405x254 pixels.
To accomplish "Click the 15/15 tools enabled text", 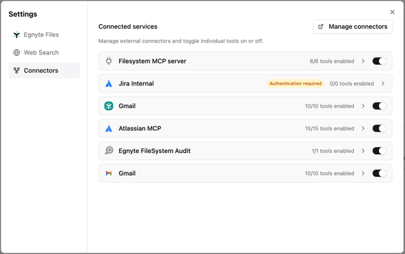I will tap(329, 128).
